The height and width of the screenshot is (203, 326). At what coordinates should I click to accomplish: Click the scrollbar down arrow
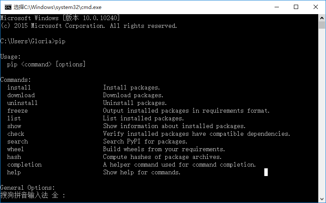[322, 199]
